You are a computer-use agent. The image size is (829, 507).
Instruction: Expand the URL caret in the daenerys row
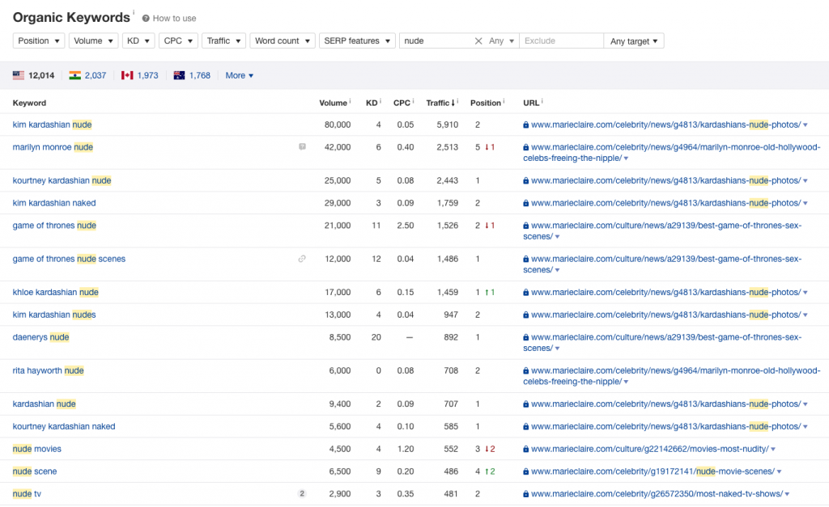(x=557, y=349)
